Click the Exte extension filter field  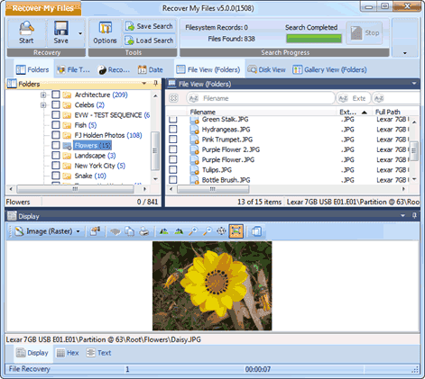click(x=354, y=98)
